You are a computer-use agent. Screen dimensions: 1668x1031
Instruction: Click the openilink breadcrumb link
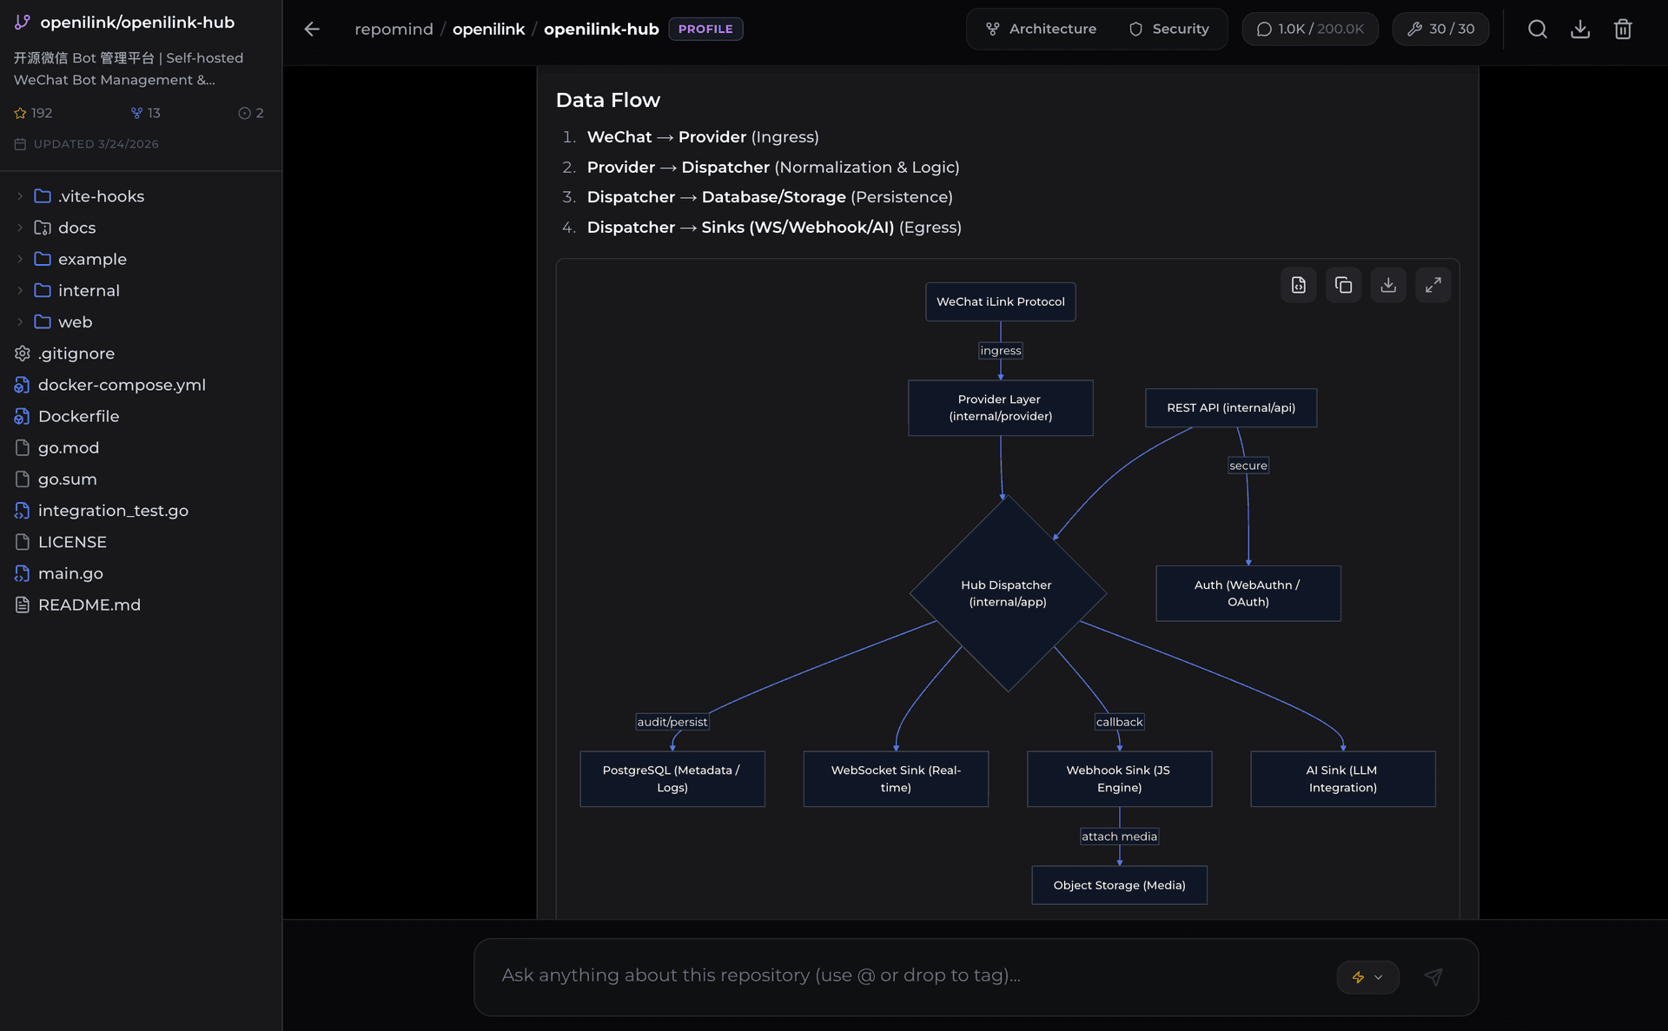[488, 29]
